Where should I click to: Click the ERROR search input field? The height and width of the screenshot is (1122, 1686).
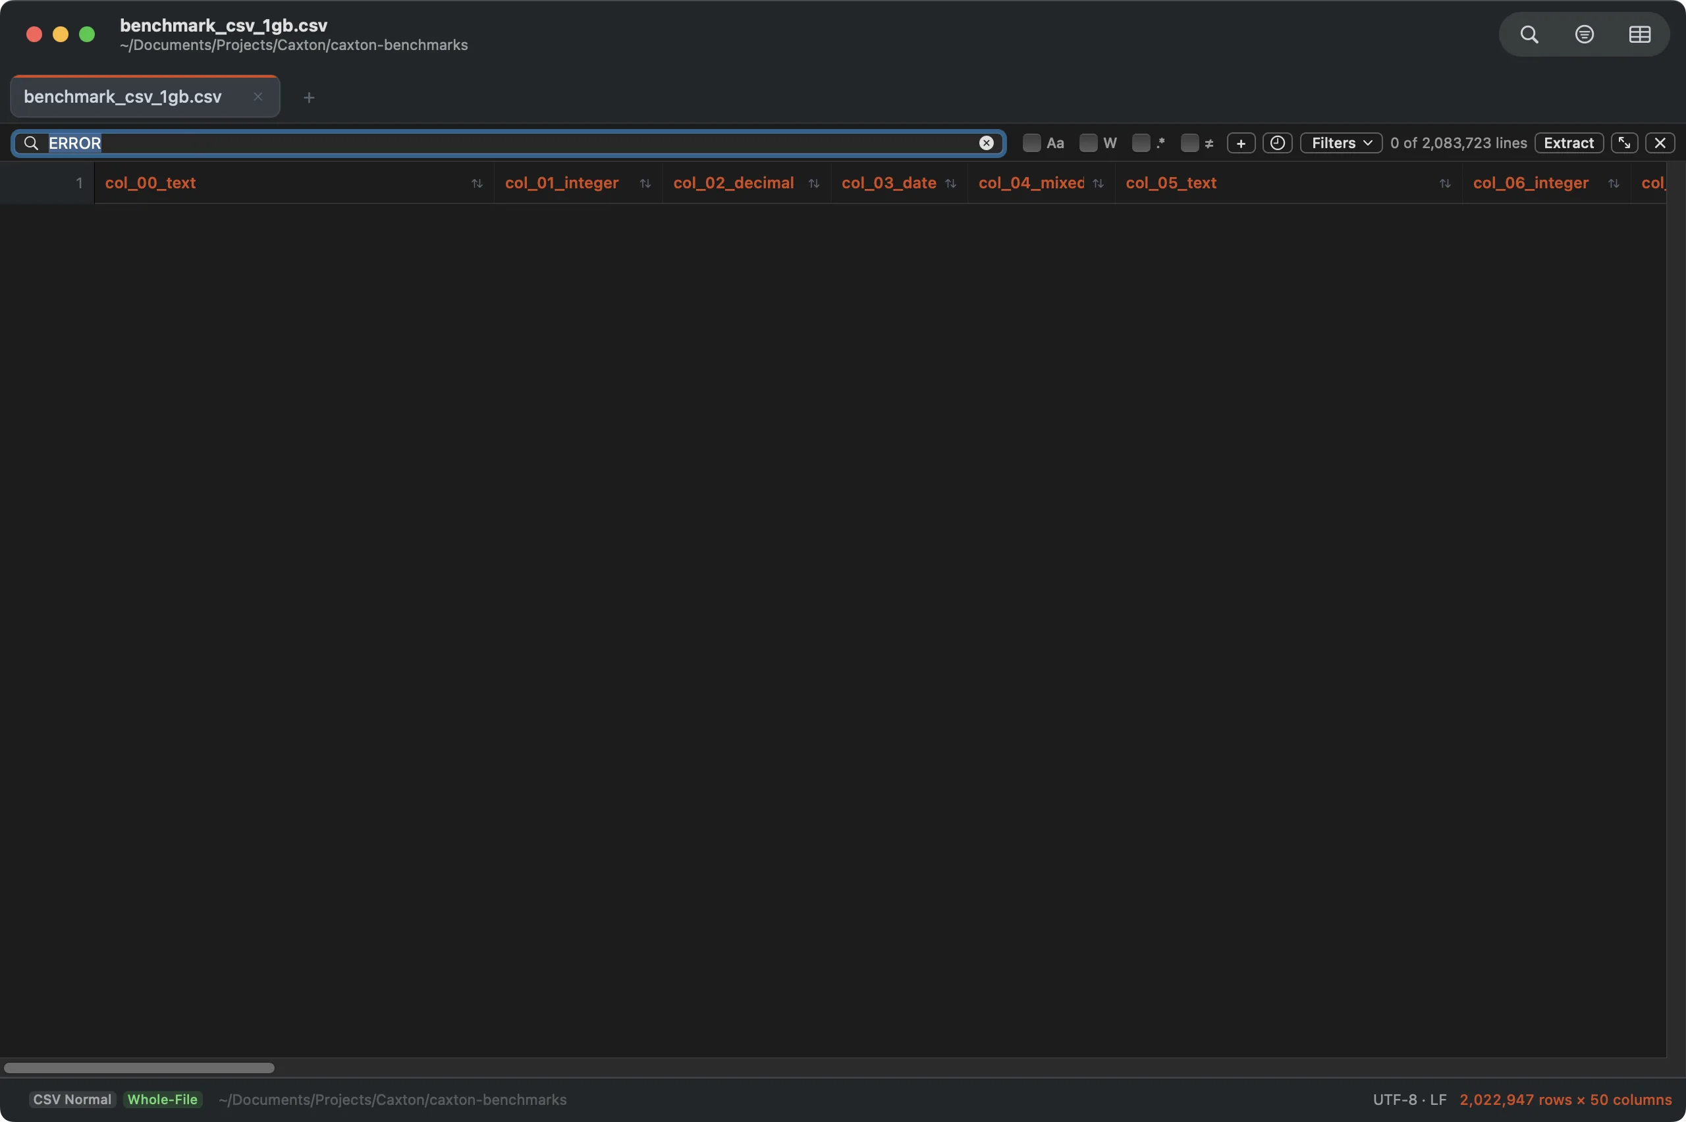coord(508,143)
